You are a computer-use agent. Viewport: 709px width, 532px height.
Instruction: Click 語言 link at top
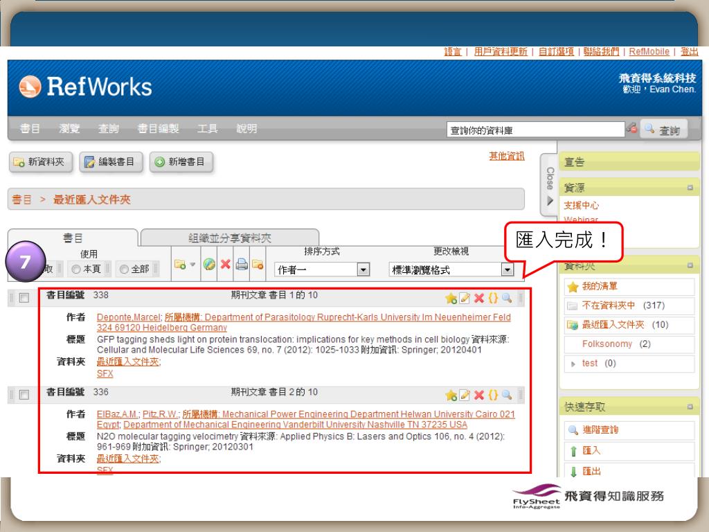[x=452, y=51]
